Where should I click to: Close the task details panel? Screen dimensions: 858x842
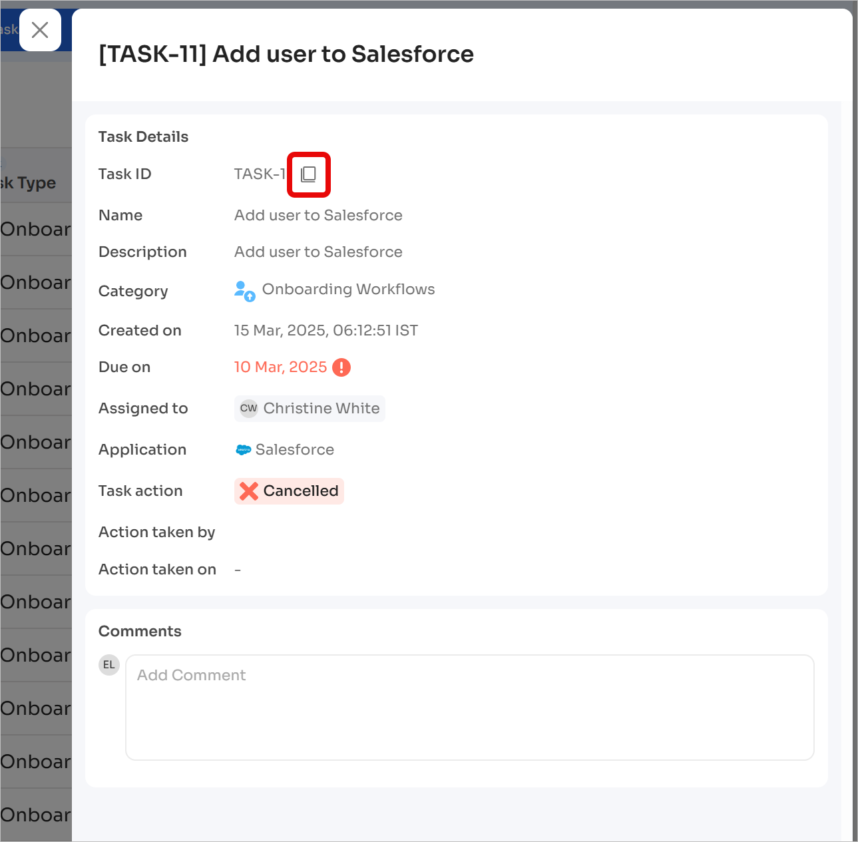40,30
